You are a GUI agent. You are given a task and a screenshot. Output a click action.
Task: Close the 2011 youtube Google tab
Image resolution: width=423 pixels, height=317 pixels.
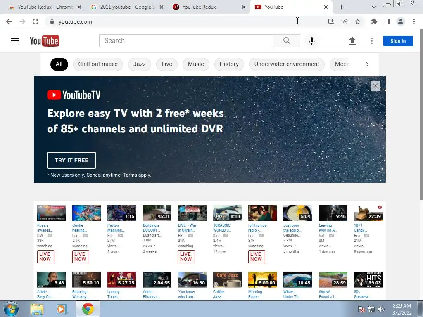(162, 7)
